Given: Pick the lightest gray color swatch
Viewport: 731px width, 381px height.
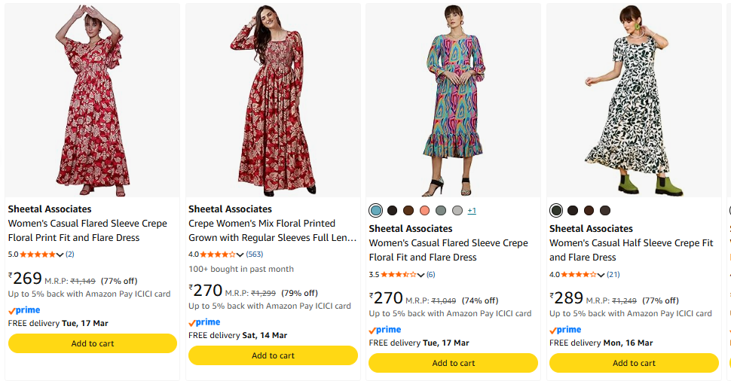Looking at the screenshot, I should [x=457, y=210].
